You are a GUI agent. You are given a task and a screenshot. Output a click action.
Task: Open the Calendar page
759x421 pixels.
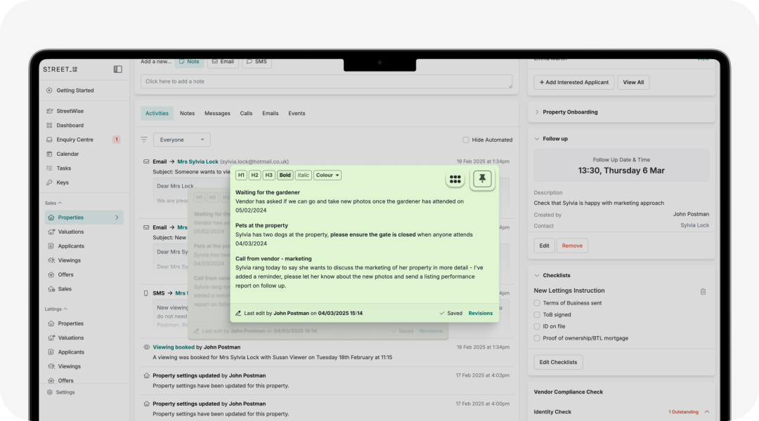[x=67, y=154]
